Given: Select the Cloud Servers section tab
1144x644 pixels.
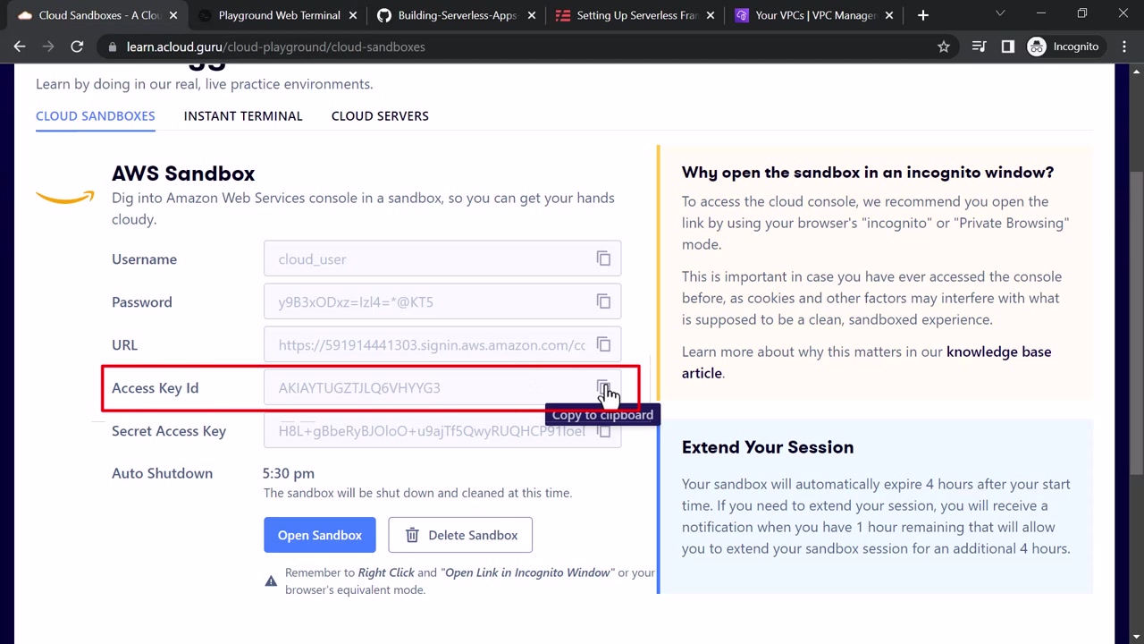Looking at the screenshot, I should click(380, 116).
